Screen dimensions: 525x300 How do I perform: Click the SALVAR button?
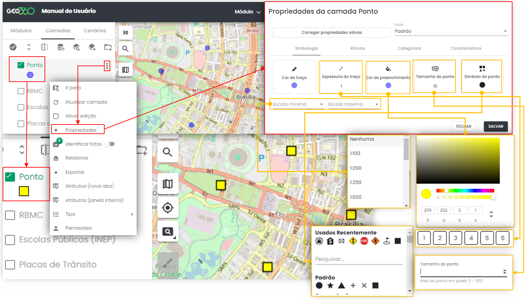point(496,126)
